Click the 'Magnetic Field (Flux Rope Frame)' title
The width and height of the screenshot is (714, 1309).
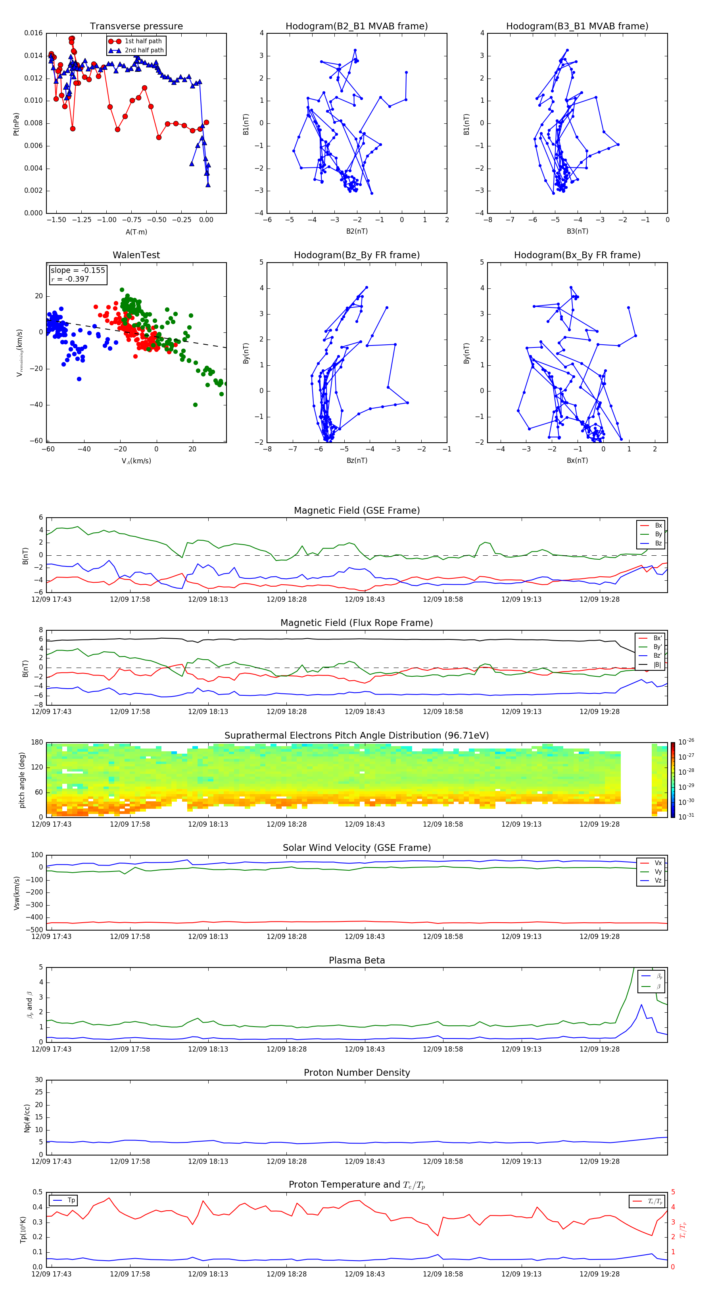tap(357, 623)
